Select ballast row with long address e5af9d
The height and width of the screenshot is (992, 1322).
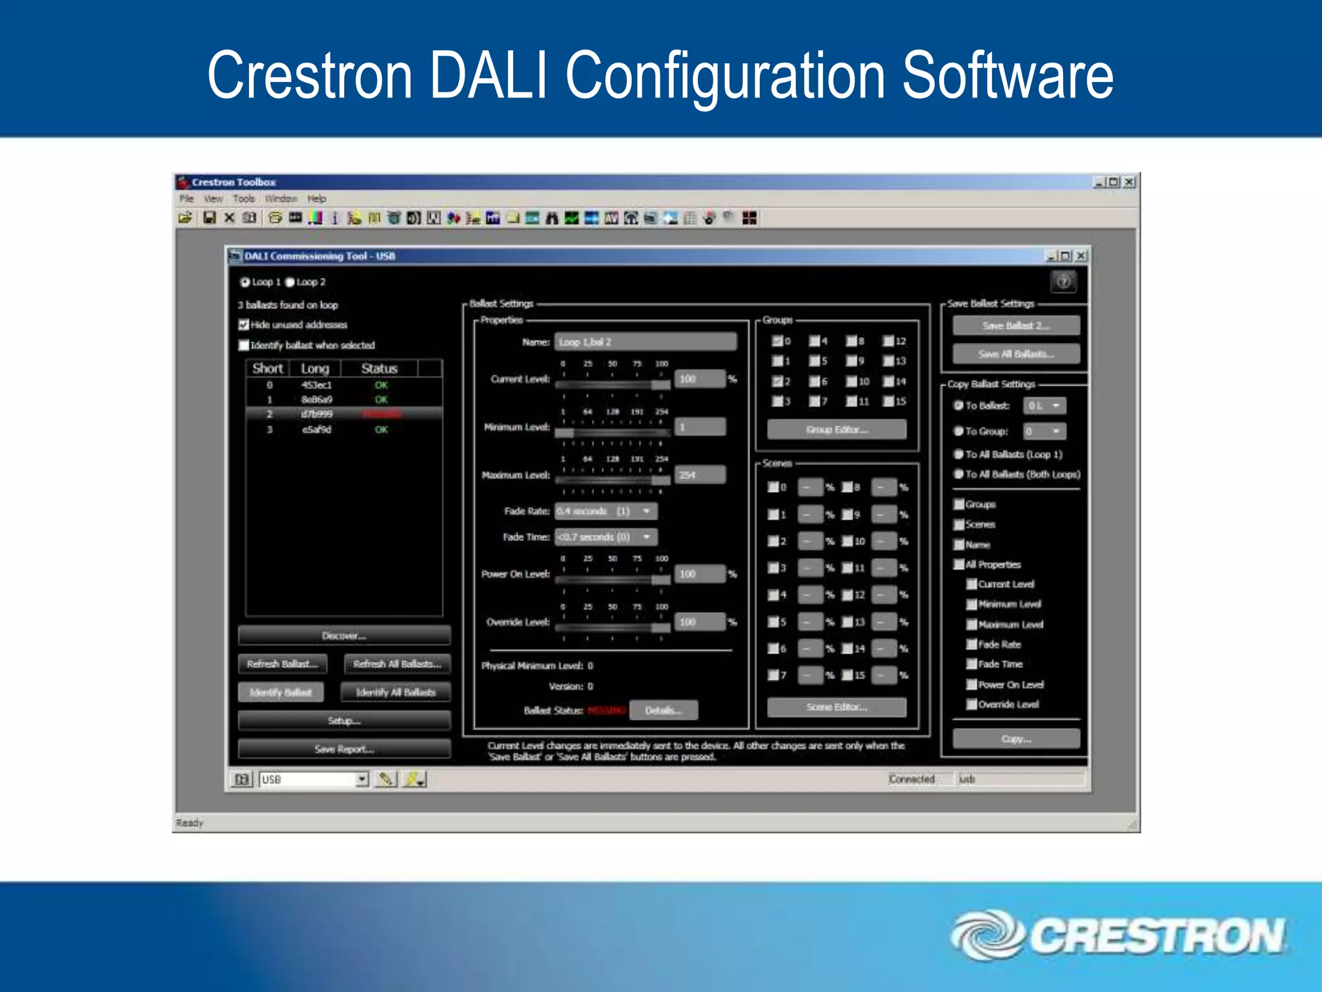[344, 429]
